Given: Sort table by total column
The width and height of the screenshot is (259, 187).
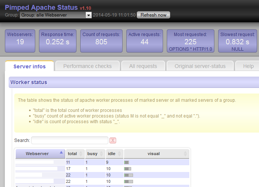Looking at the screenshot, I should (x=75, y=154).
